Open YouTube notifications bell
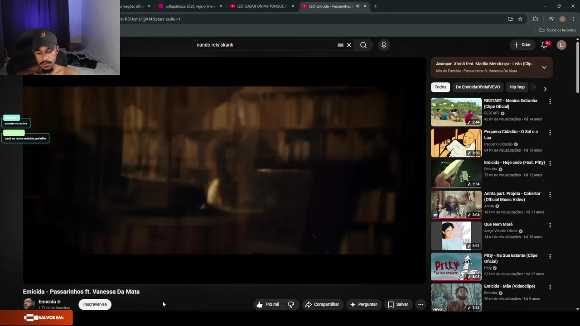This screenshot has width=580, height=326. 545,45
